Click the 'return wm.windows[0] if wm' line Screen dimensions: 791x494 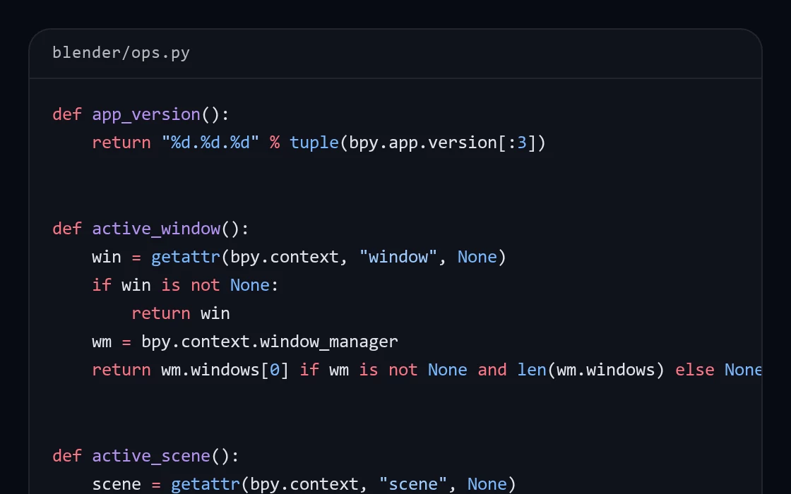[427, 370]
